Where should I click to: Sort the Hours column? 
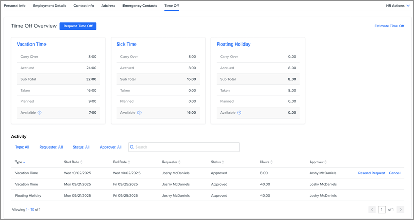(271, 163)
